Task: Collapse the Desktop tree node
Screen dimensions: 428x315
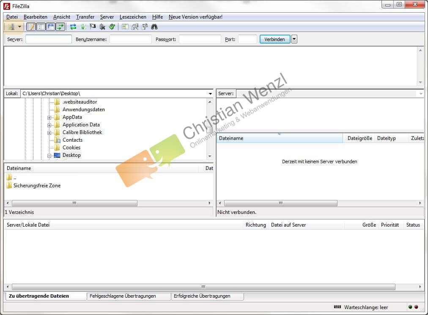Action: coord(49,156)
